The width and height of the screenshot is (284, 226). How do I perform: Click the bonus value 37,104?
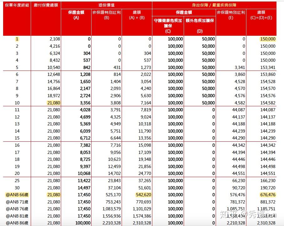(x=114, y=188)
